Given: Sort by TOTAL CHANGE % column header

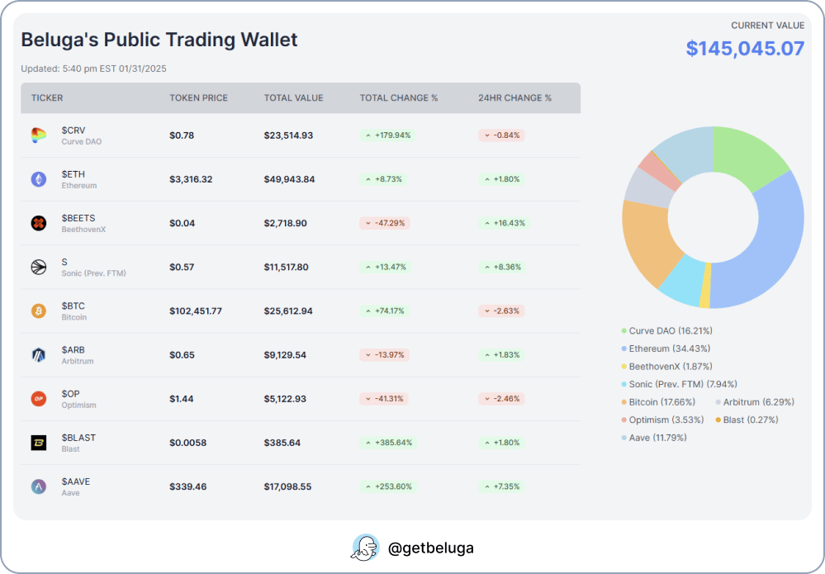Looking at the screenshot, I should [399, 97].
